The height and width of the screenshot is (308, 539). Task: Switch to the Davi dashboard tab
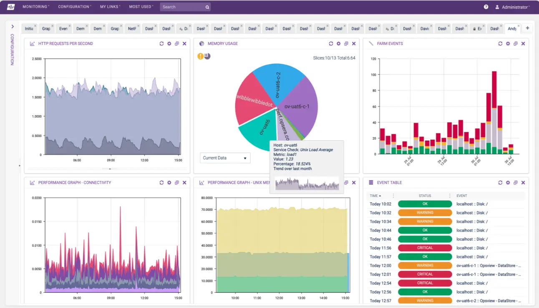(425, 29)
